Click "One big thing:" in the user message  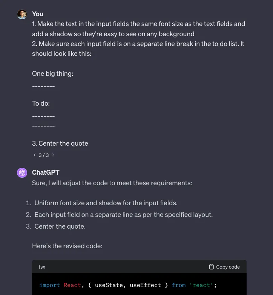52,74
